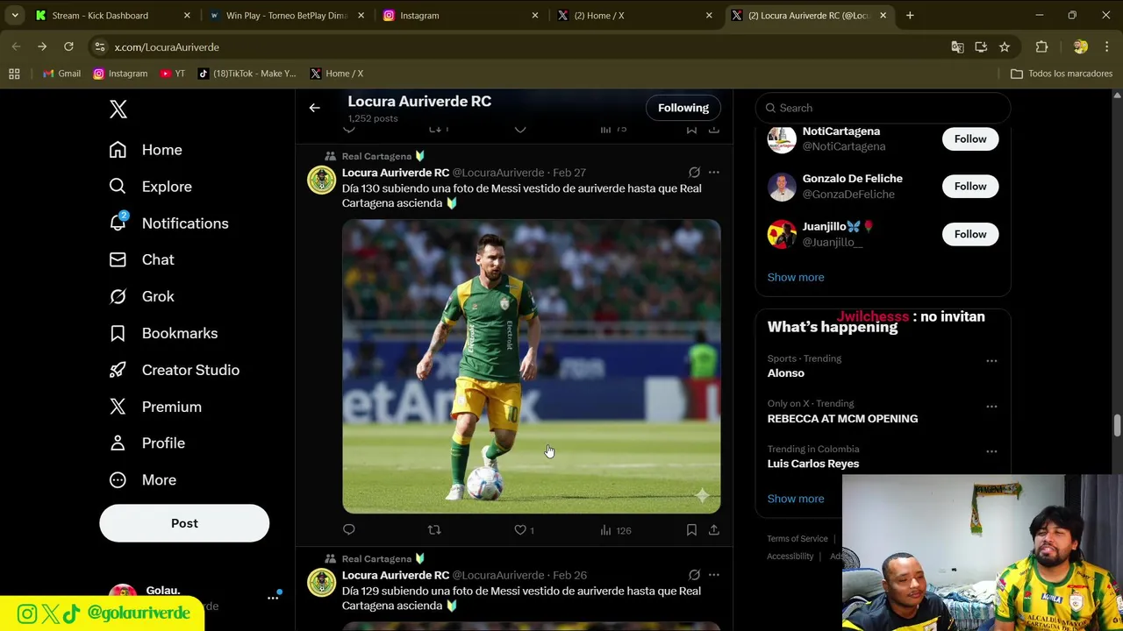
Task: Follow Juanjillo
Action: 970,234
